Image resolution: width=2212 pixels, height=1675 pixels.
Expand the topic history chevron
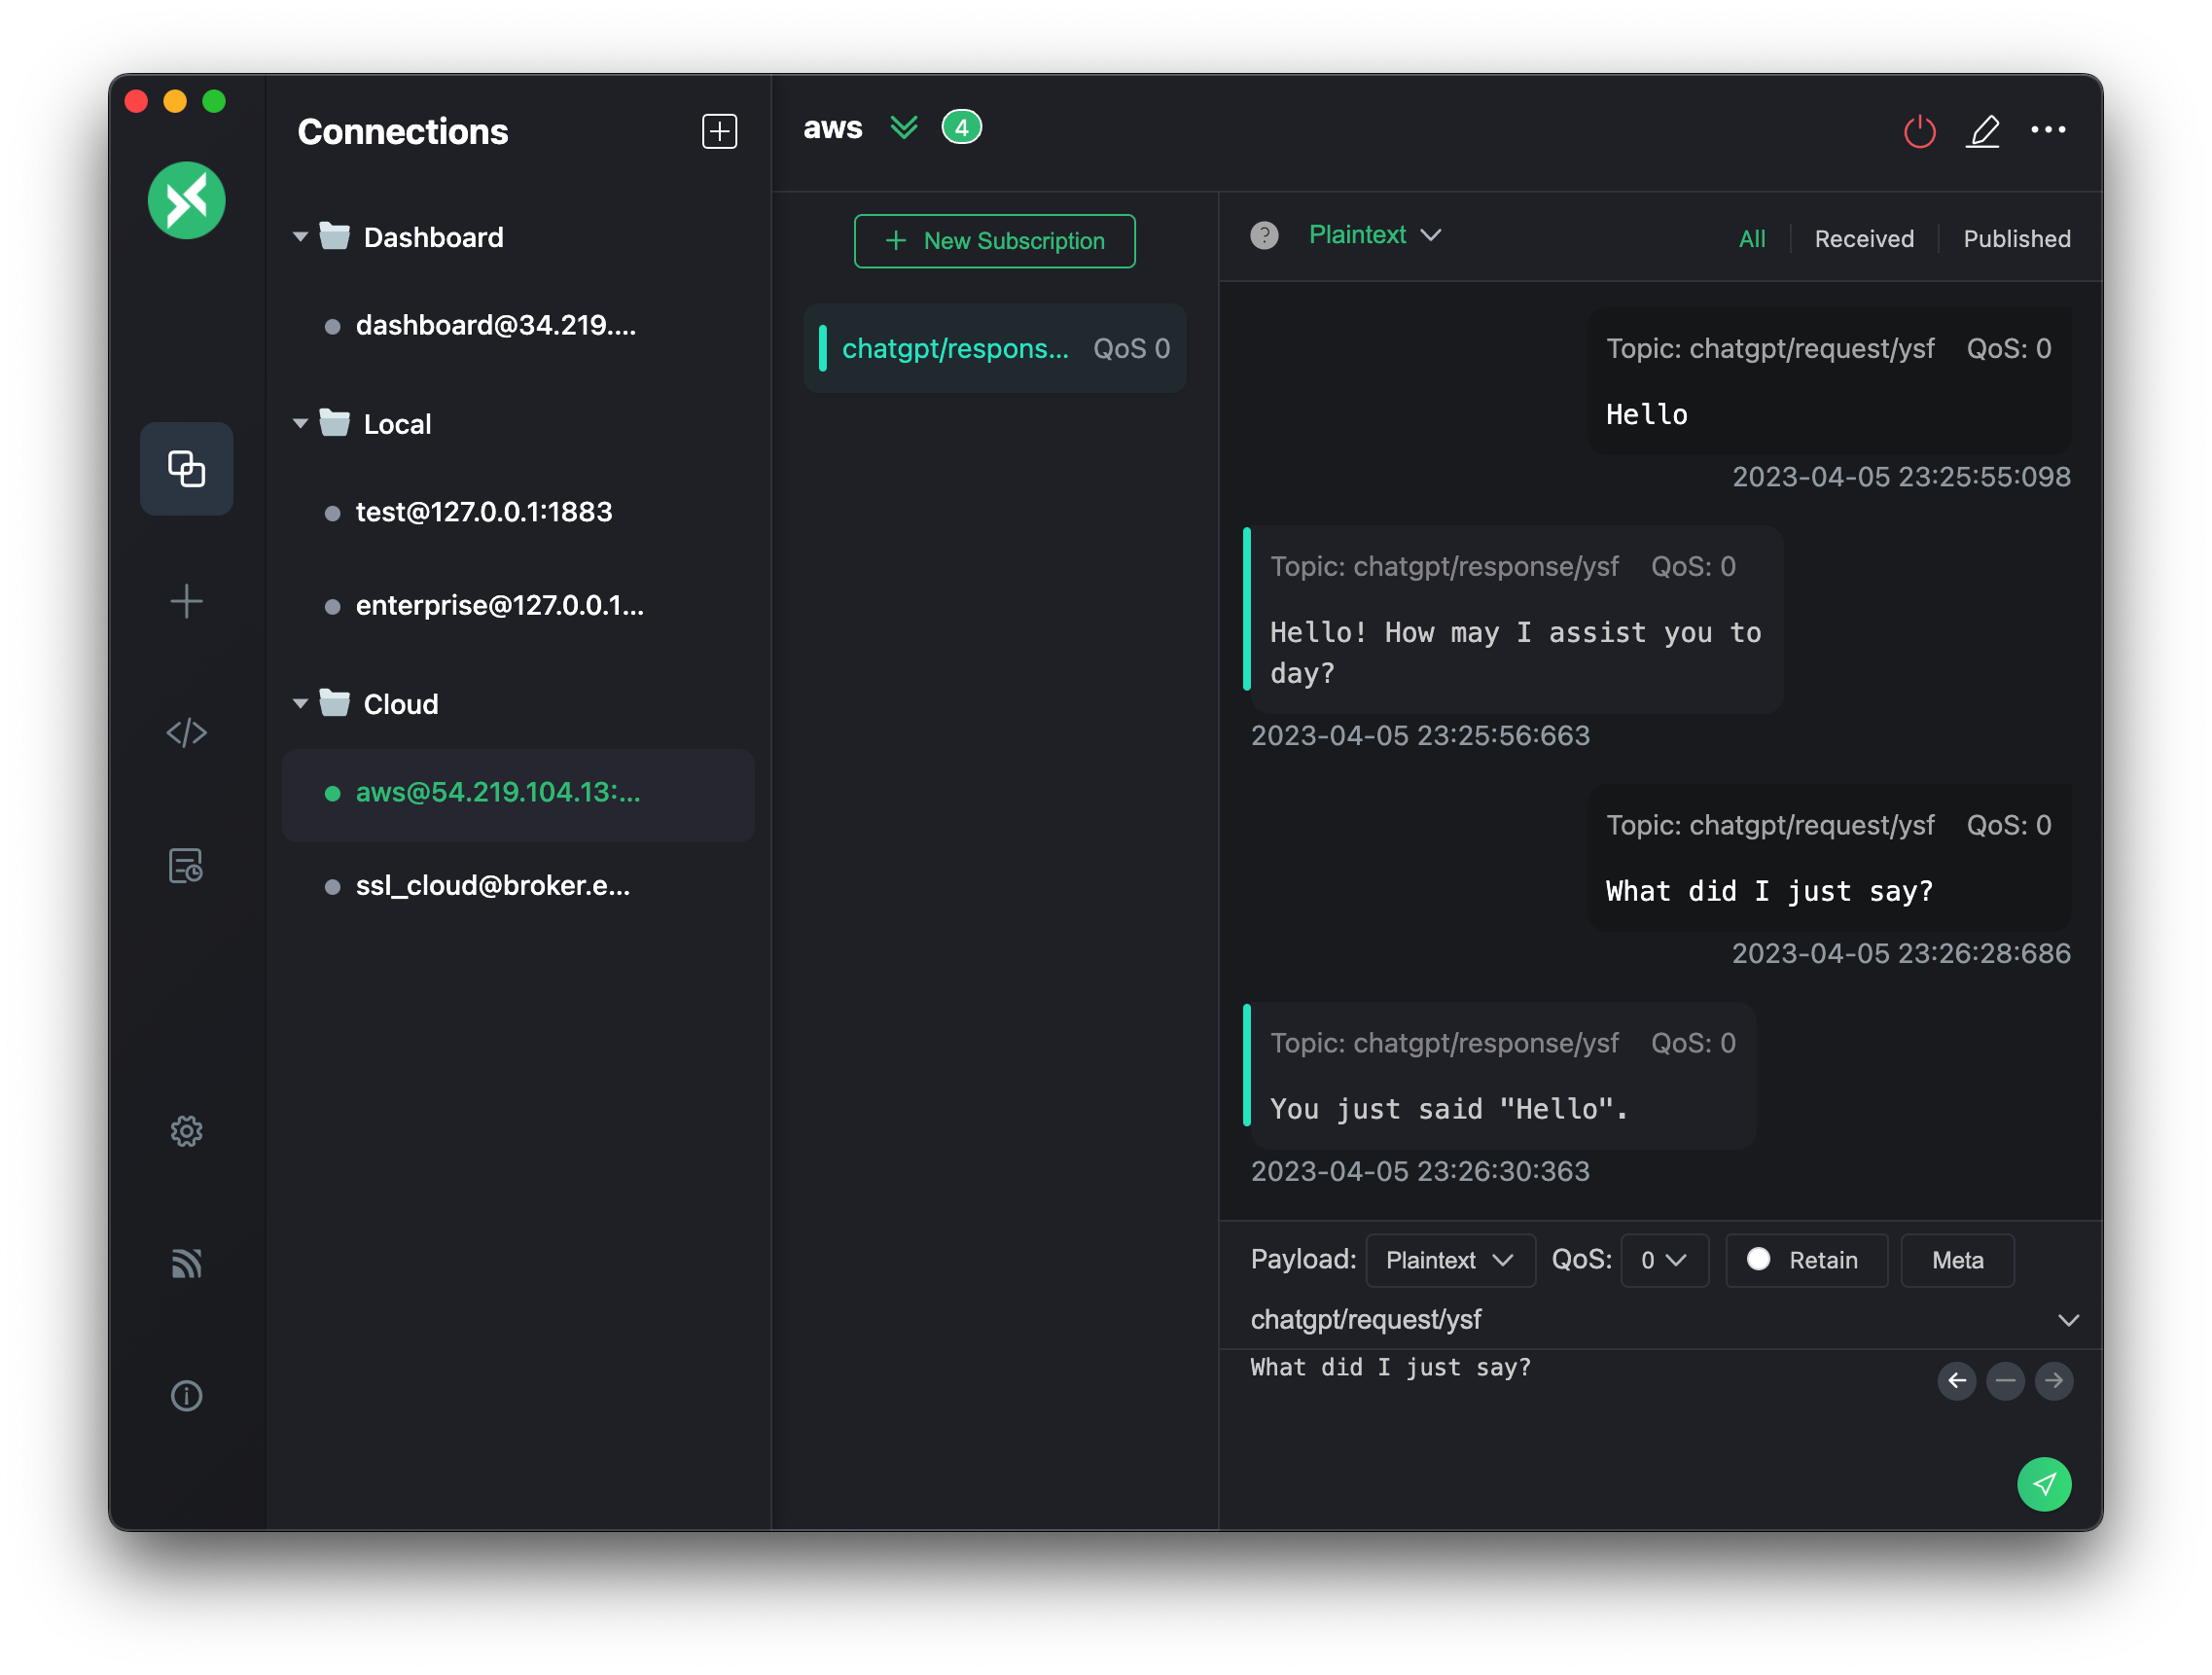pos(2068,1320)
